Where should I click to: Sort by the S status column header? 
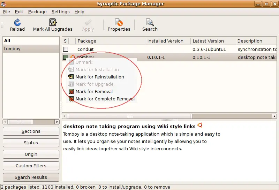65,41
